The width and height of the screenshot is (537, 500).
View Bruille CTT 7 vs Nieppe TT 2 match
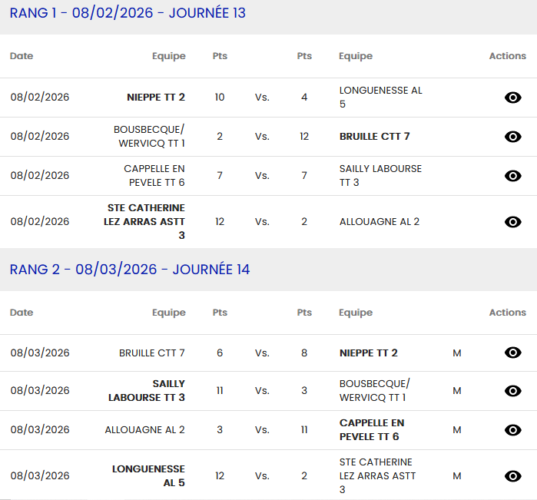(x=512, y=353)
